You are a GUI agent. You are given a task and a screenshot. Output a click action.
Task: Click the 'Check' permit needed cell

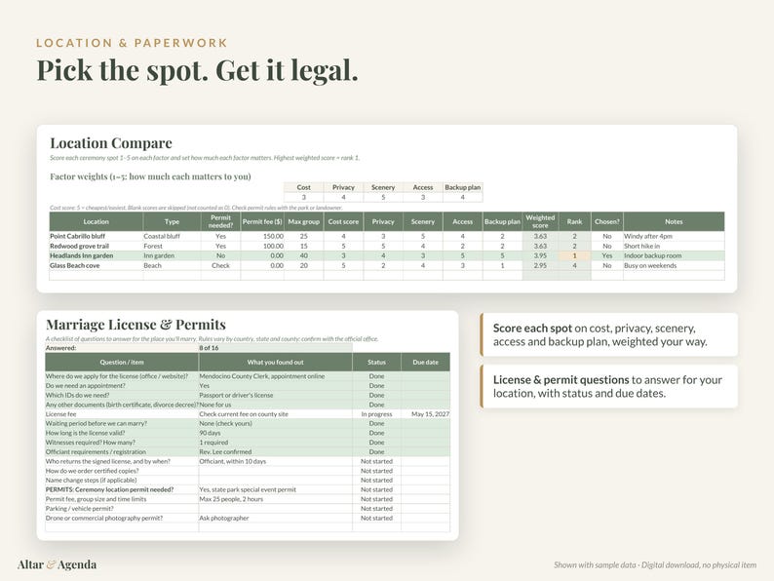[220, 265]
